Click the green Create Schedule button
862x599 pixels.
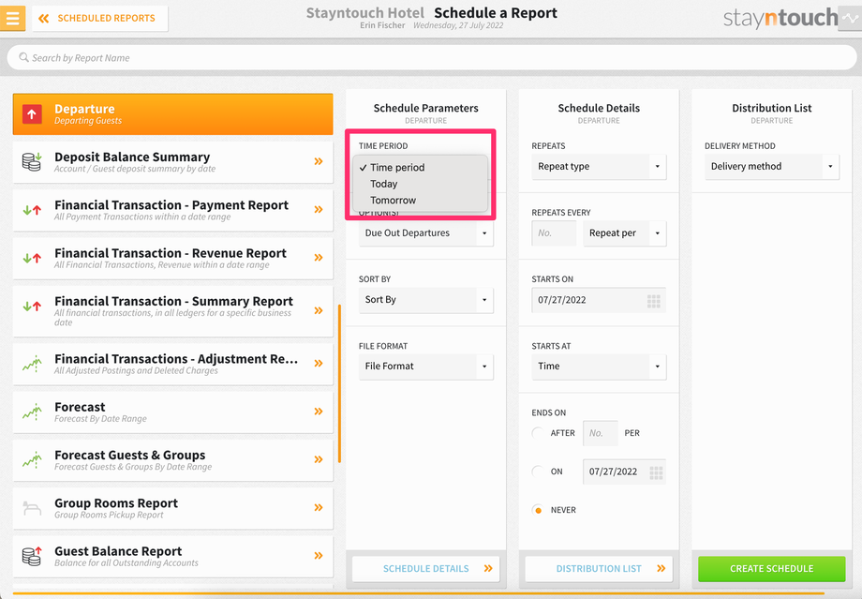pyautogui.click(x=772, y=569)
